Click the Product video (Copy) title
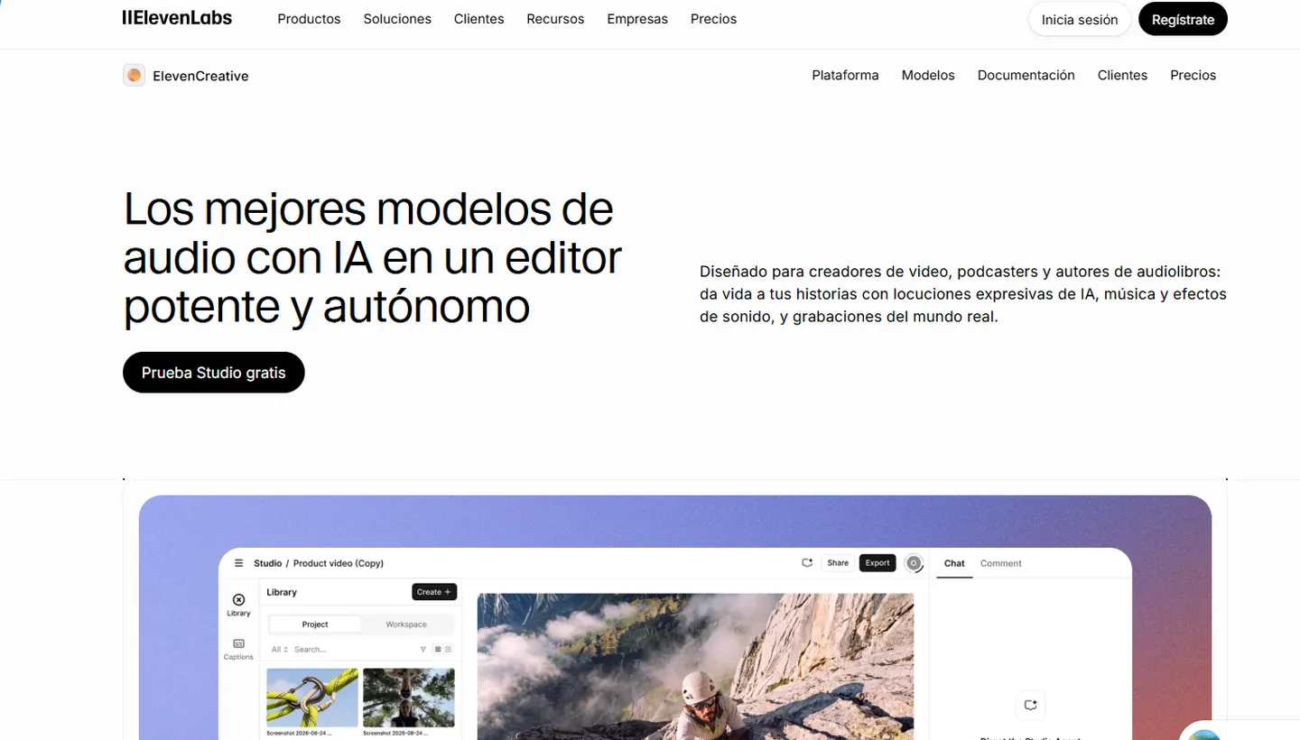The image size is (1300, 740). coord(339,563)
